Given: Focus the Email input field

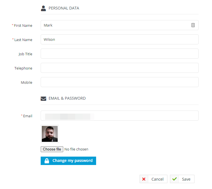Looking at the screenshot, I should pyautogui.click(x=120, y=116).
